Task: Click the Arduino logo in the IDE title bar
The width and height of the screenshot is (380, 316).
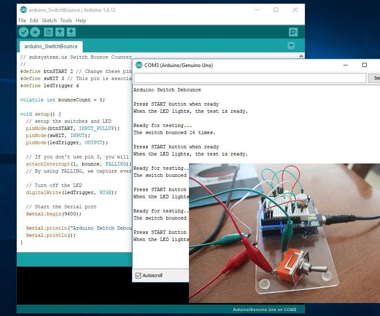Action: pos(23,10)
